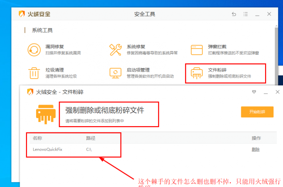
Task: Click the back arrow in 安全工具 title bar
Action: tap(234, 14)
